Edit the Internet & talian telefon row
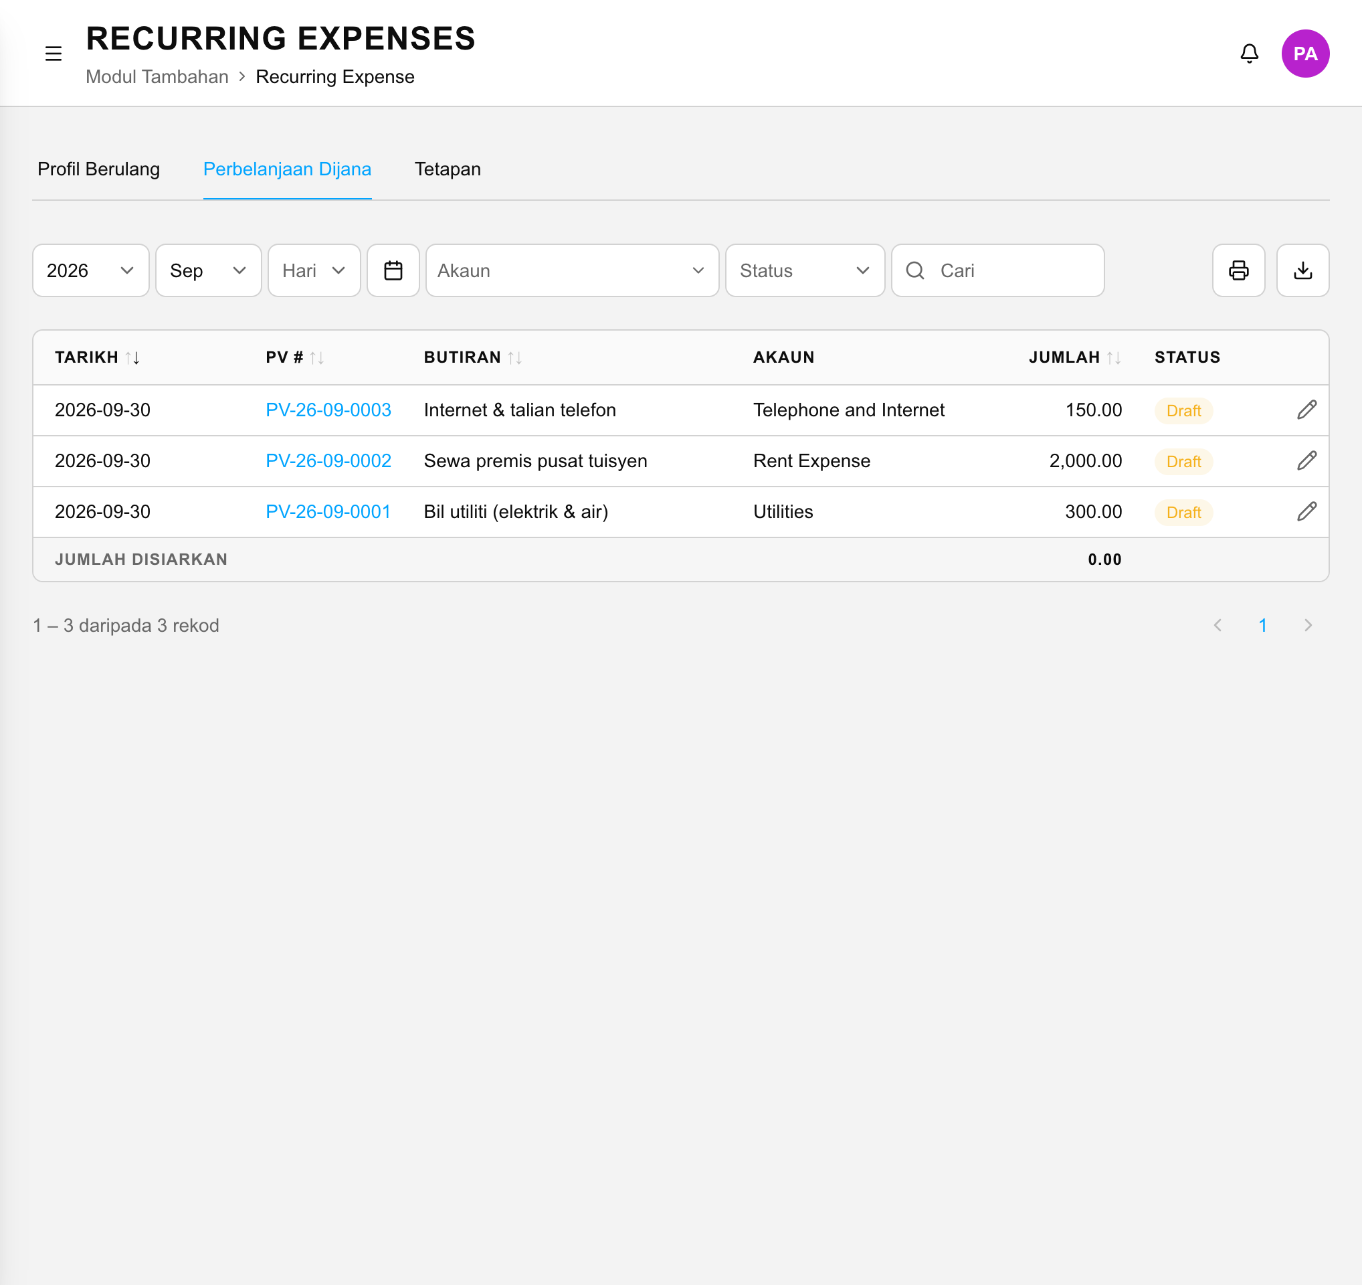The height and width of the screenshot is (1285, 1362). pyautogui.click(x=1306, y=410)
